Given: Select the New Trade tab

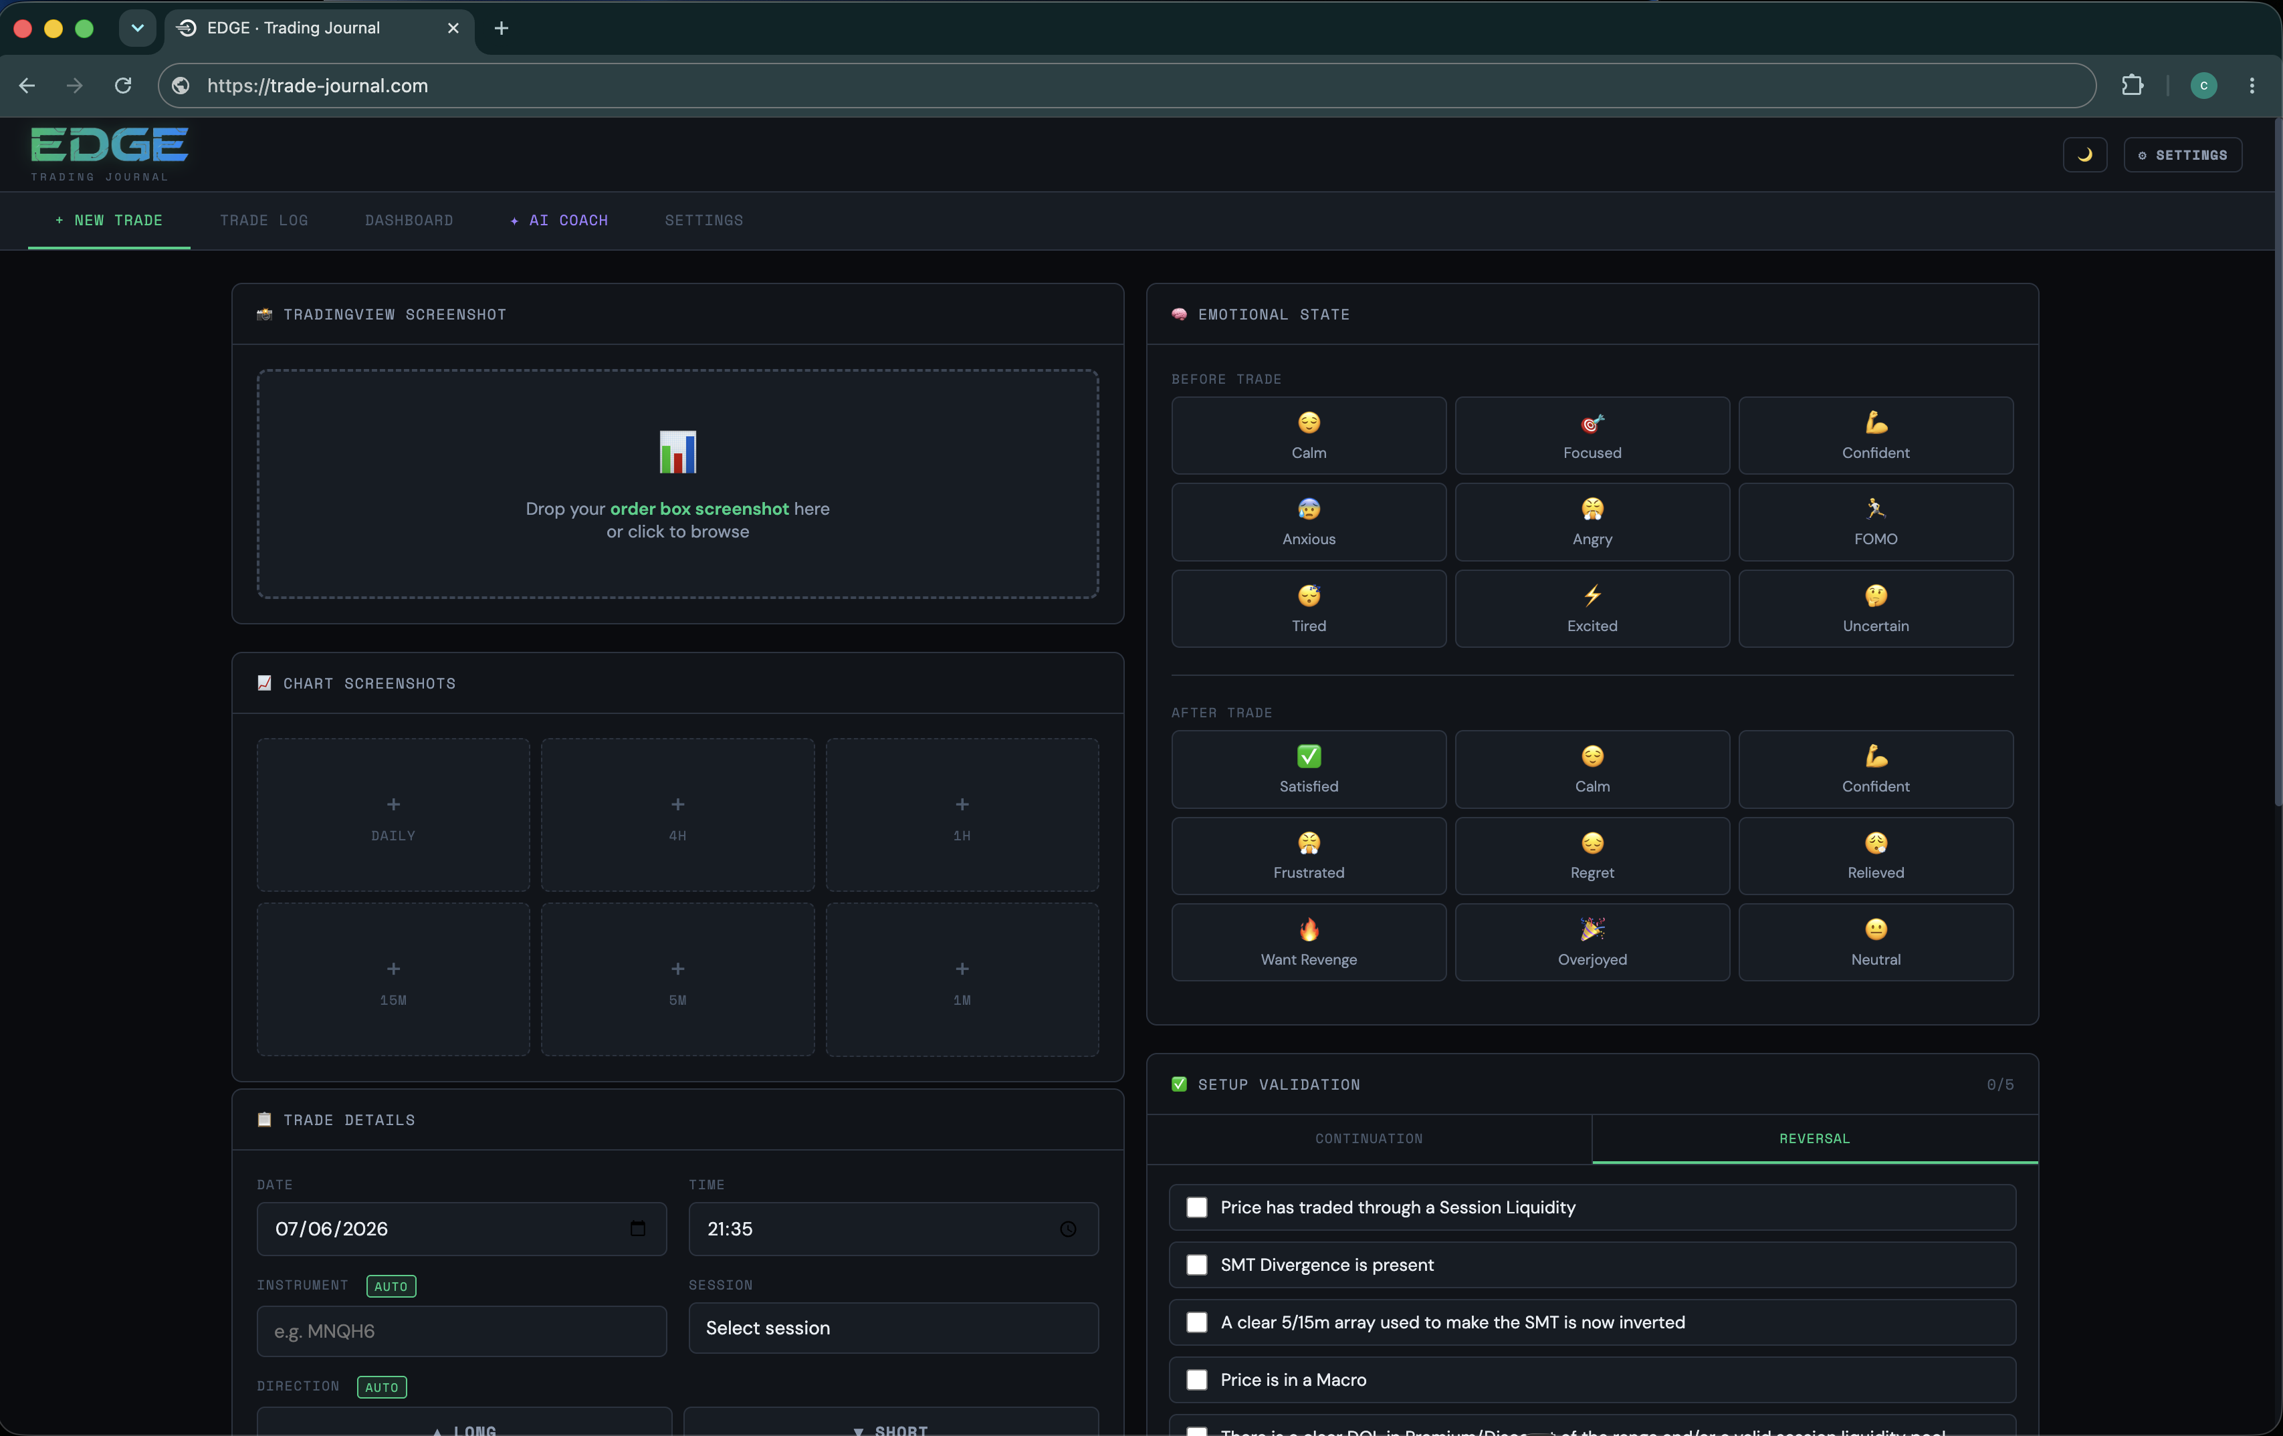Looking at the screenshot, I should coord(109,220).
